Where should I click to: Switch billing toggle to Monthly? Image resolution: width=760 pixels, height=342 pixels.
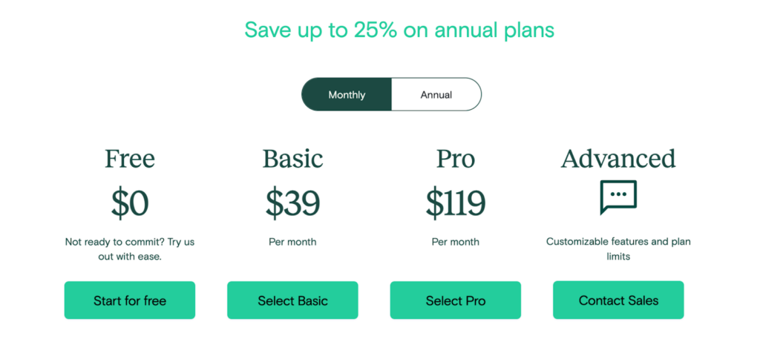[347, 94]
